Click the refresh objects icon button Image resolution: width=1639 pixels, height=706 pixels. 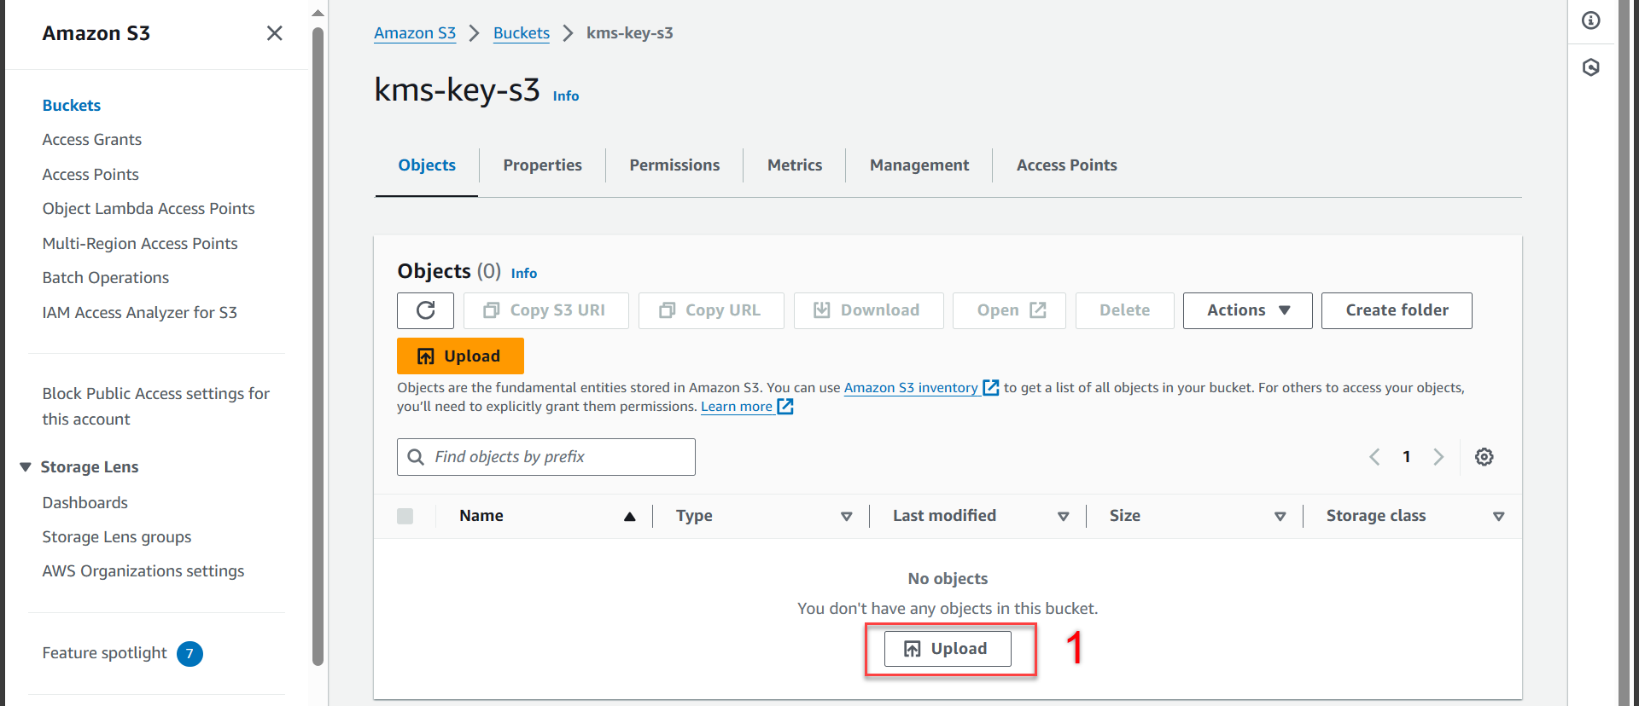click(x=425, y=310)
